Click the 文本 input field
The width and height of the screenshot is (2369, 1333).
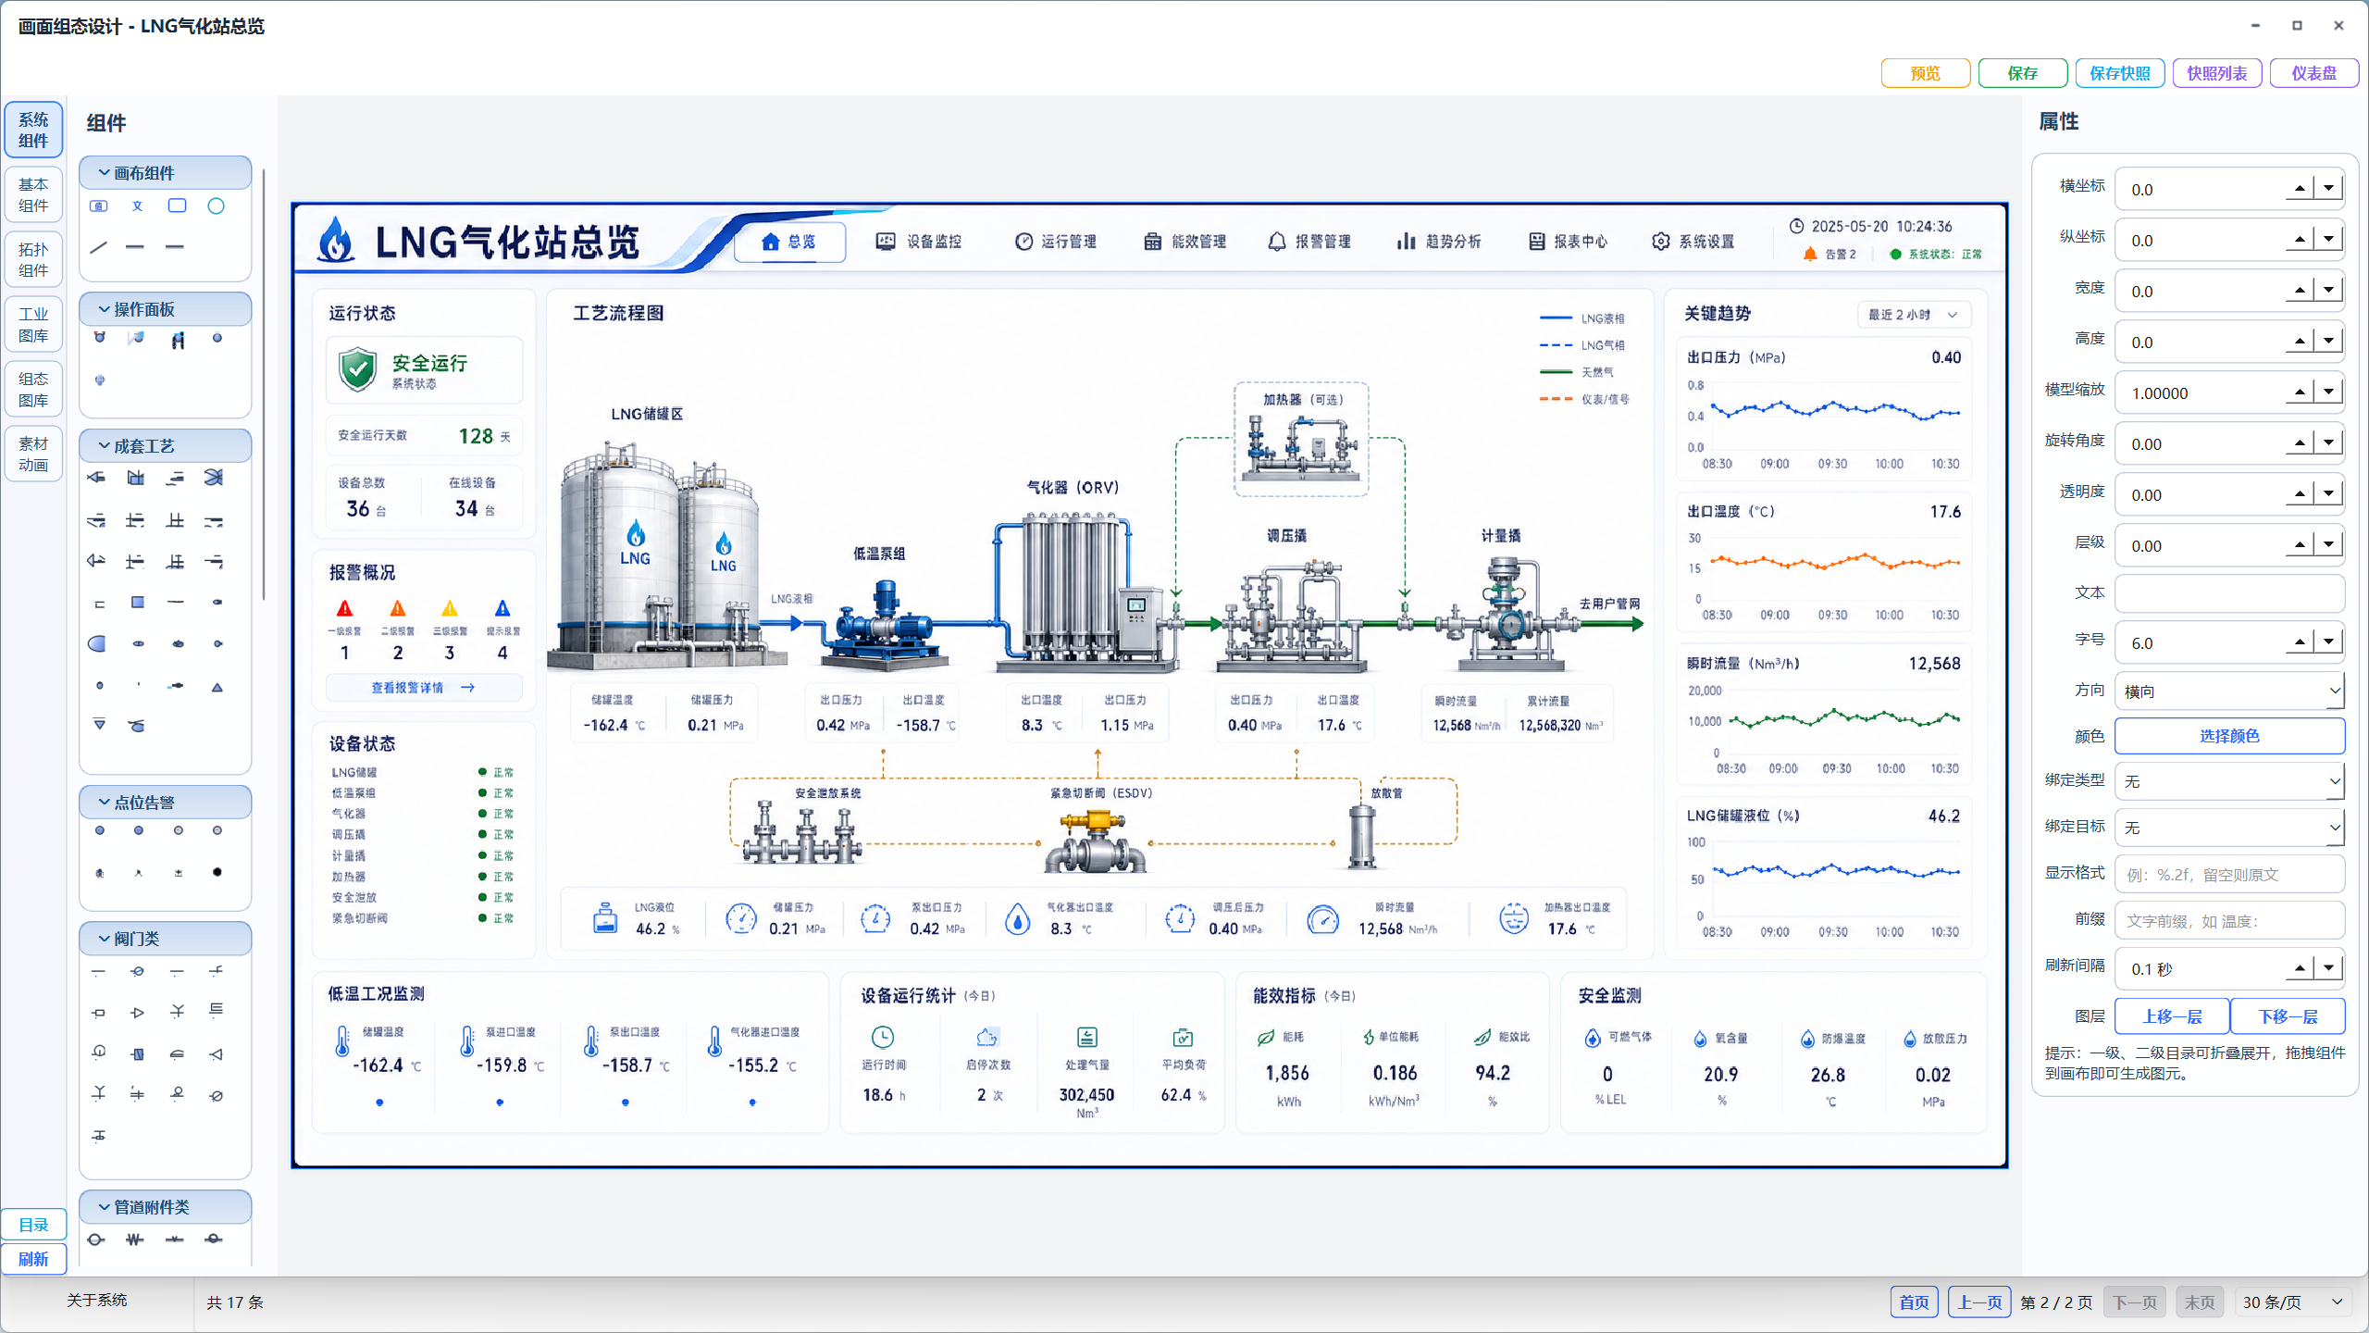point(2229,593)
